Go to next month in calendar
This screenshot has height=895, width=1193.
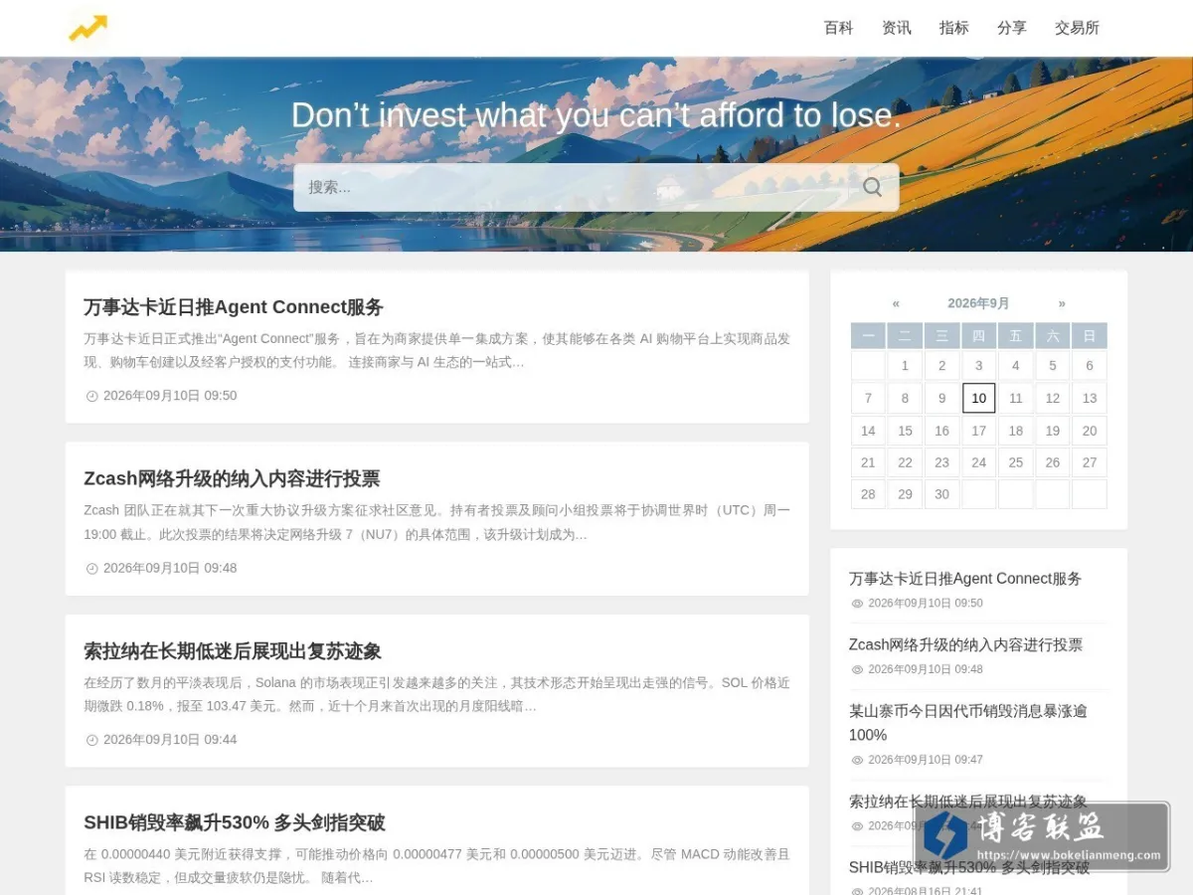(x=1062, y=303)
